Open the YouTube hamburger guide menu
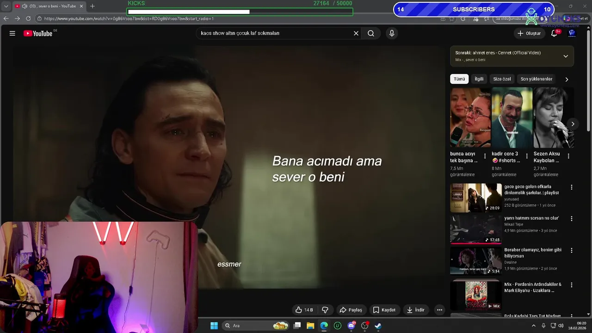 click(12, 33)
